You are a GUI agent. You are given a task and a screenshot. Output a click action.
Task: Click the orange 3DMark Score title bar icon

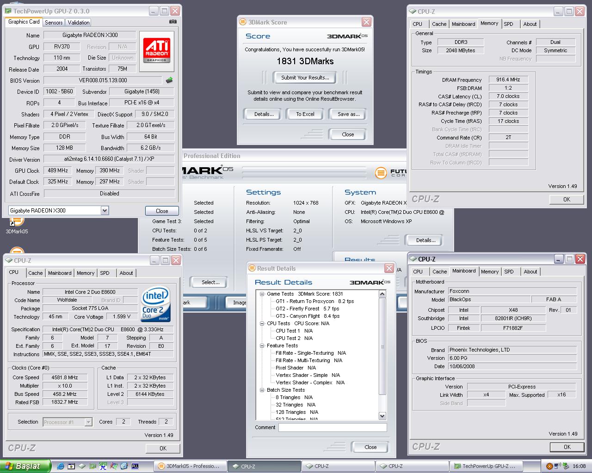(243, 22)
